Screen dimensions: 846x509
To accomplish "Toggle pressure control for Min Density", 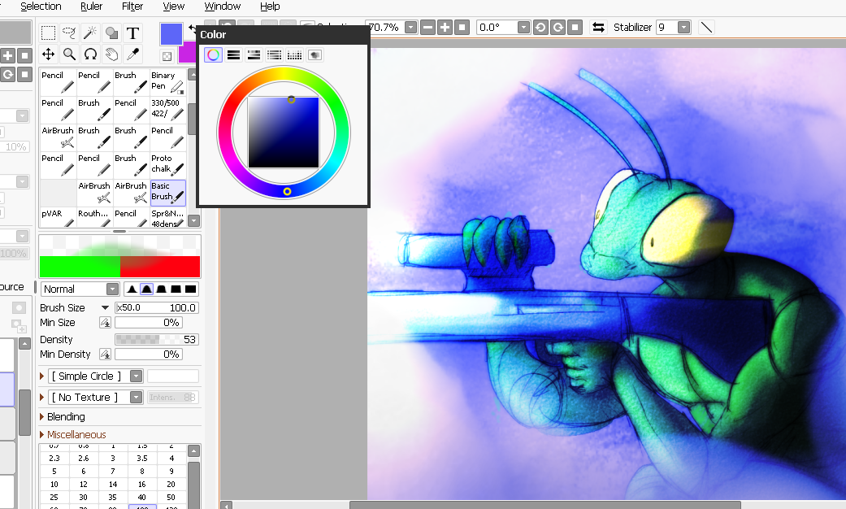I will coord(105,355).
